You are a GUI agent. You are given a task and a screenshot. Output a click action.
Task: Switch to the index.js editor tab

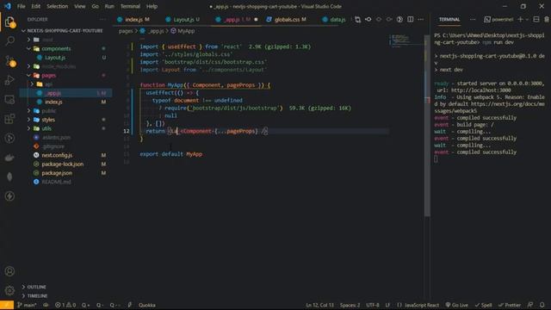[x=133, y=19]
